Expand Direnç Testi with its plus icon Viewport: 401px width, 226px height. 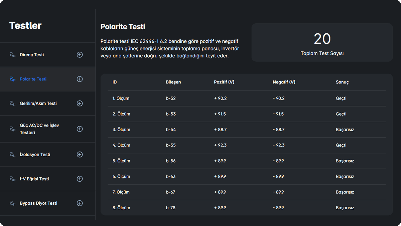[80, 55]
